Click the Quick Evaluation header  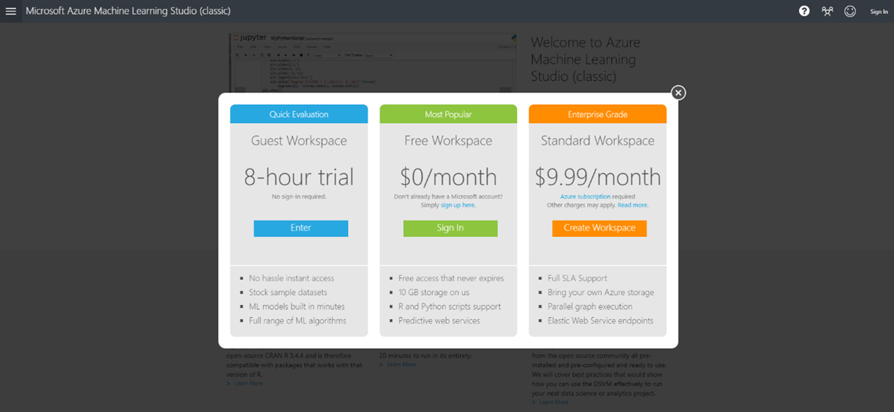tap(299, 114)
